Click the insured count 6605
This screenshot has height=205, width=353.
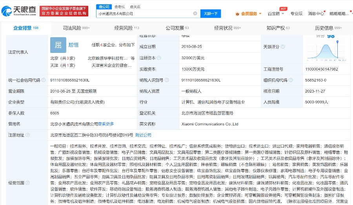pyautogui.click(x=55, y=113)
